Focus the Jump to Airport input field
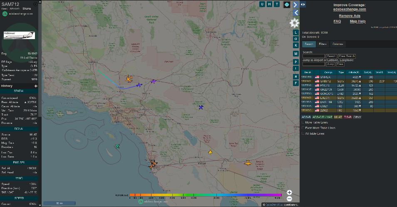Image resolution: width=397 pixels, height=207 pixels. point(314,64)
